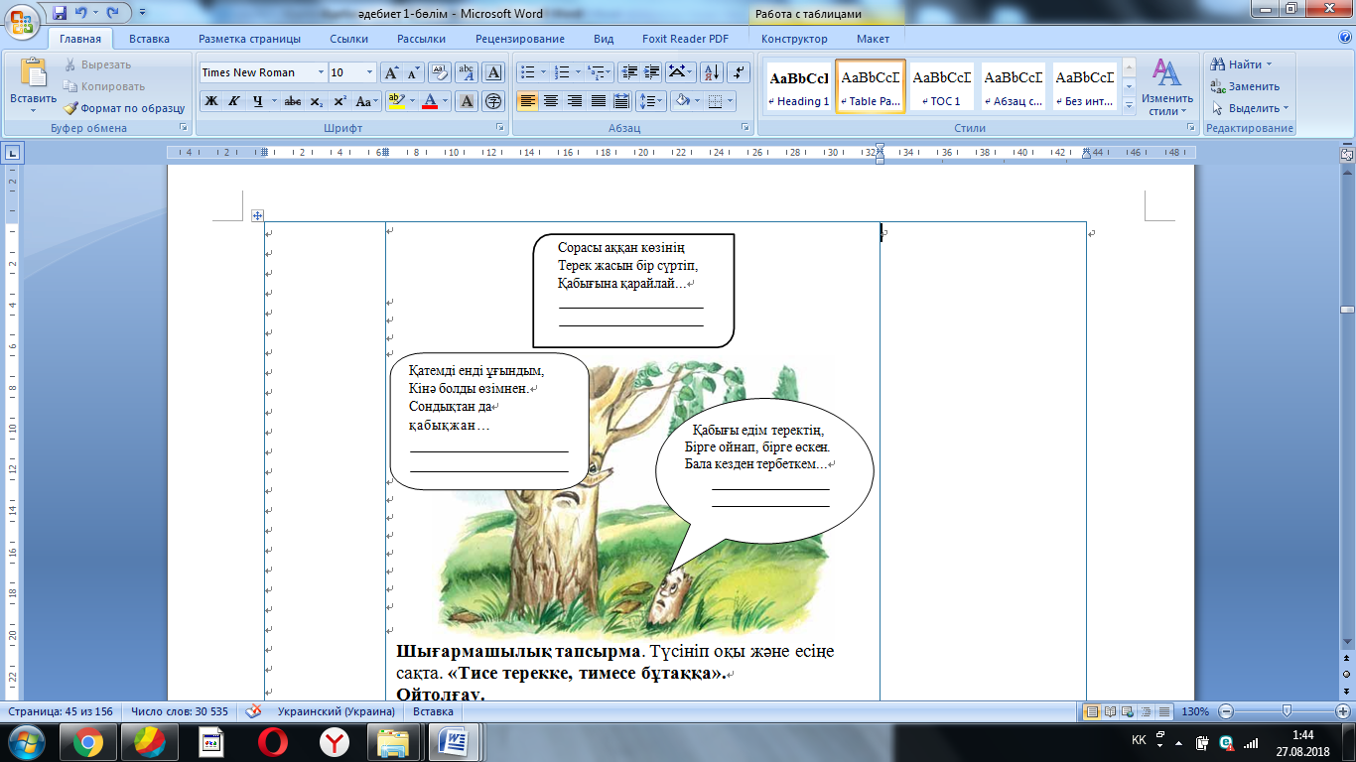This screenshot has height=762, width=1356.
Task: Open the font name dropdown list
Action: (321, 72)
